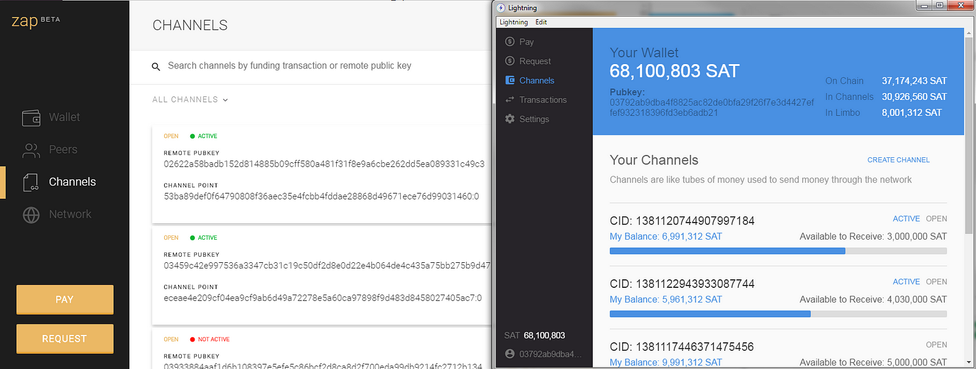Click the Wallet icon in Zap sidebar
The width and height of the screenshot is (976, 369).
point(31,117)
